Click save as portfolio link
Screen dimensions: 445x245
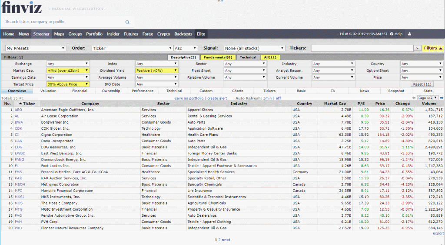point(189,98)
